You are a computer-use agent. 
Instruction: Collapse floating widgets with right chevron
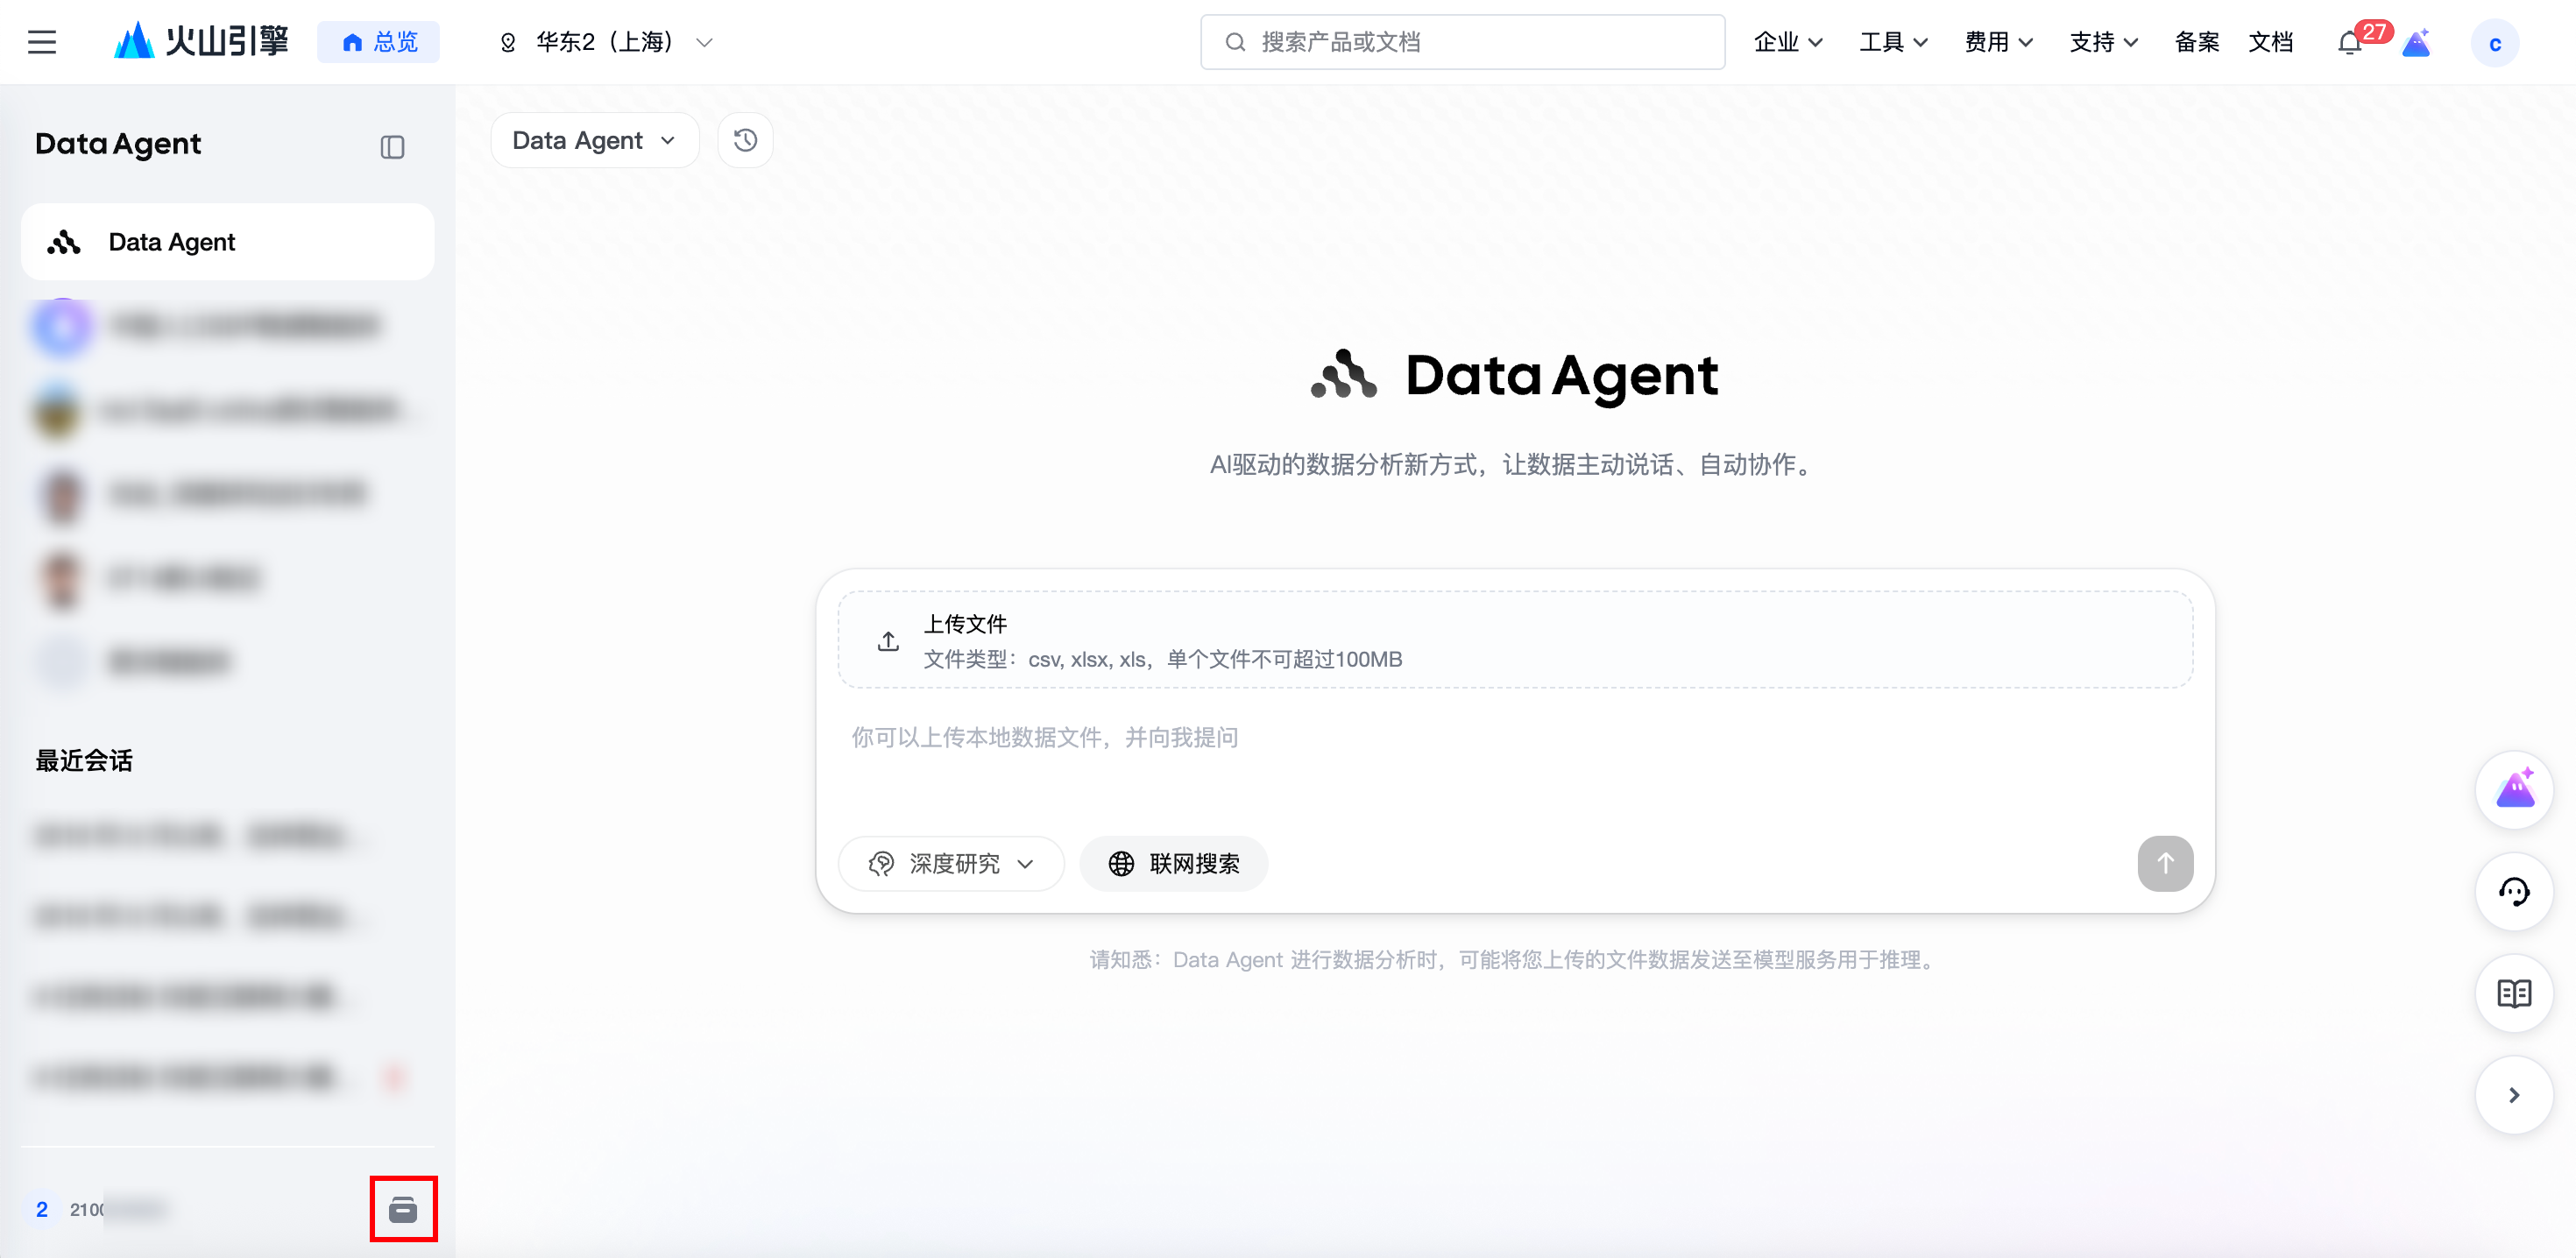2513,1095
